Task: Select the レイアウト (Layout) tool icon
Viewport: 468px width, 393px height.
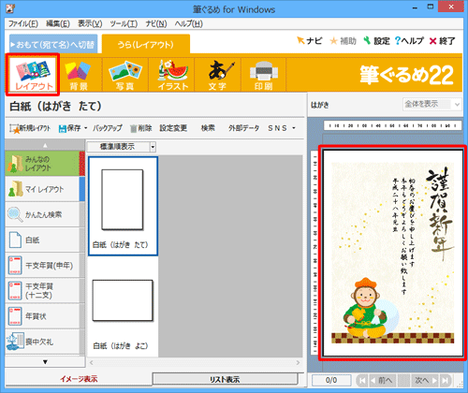Action: (x=33, y=75)
